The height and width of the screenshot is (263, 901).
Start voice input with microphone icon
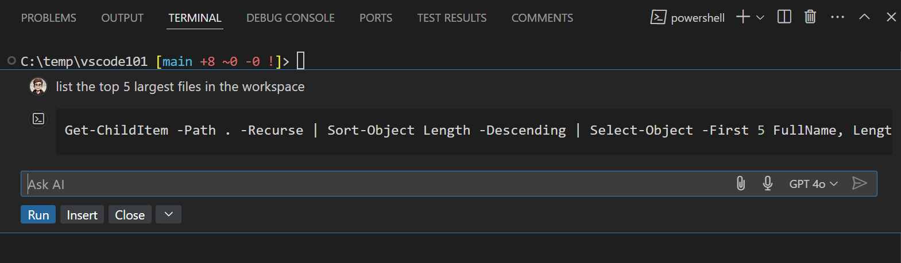pyautogui.click(x=767, y=183)
